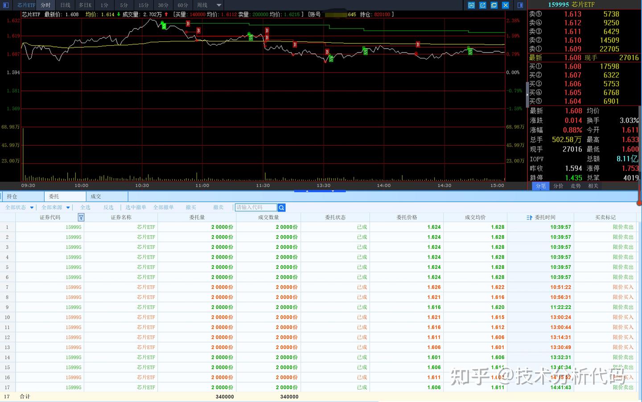The width and height of the screenshot is (642, 402).
Task: Select the 走势 tab under quote panel
Action: [576, 186]
